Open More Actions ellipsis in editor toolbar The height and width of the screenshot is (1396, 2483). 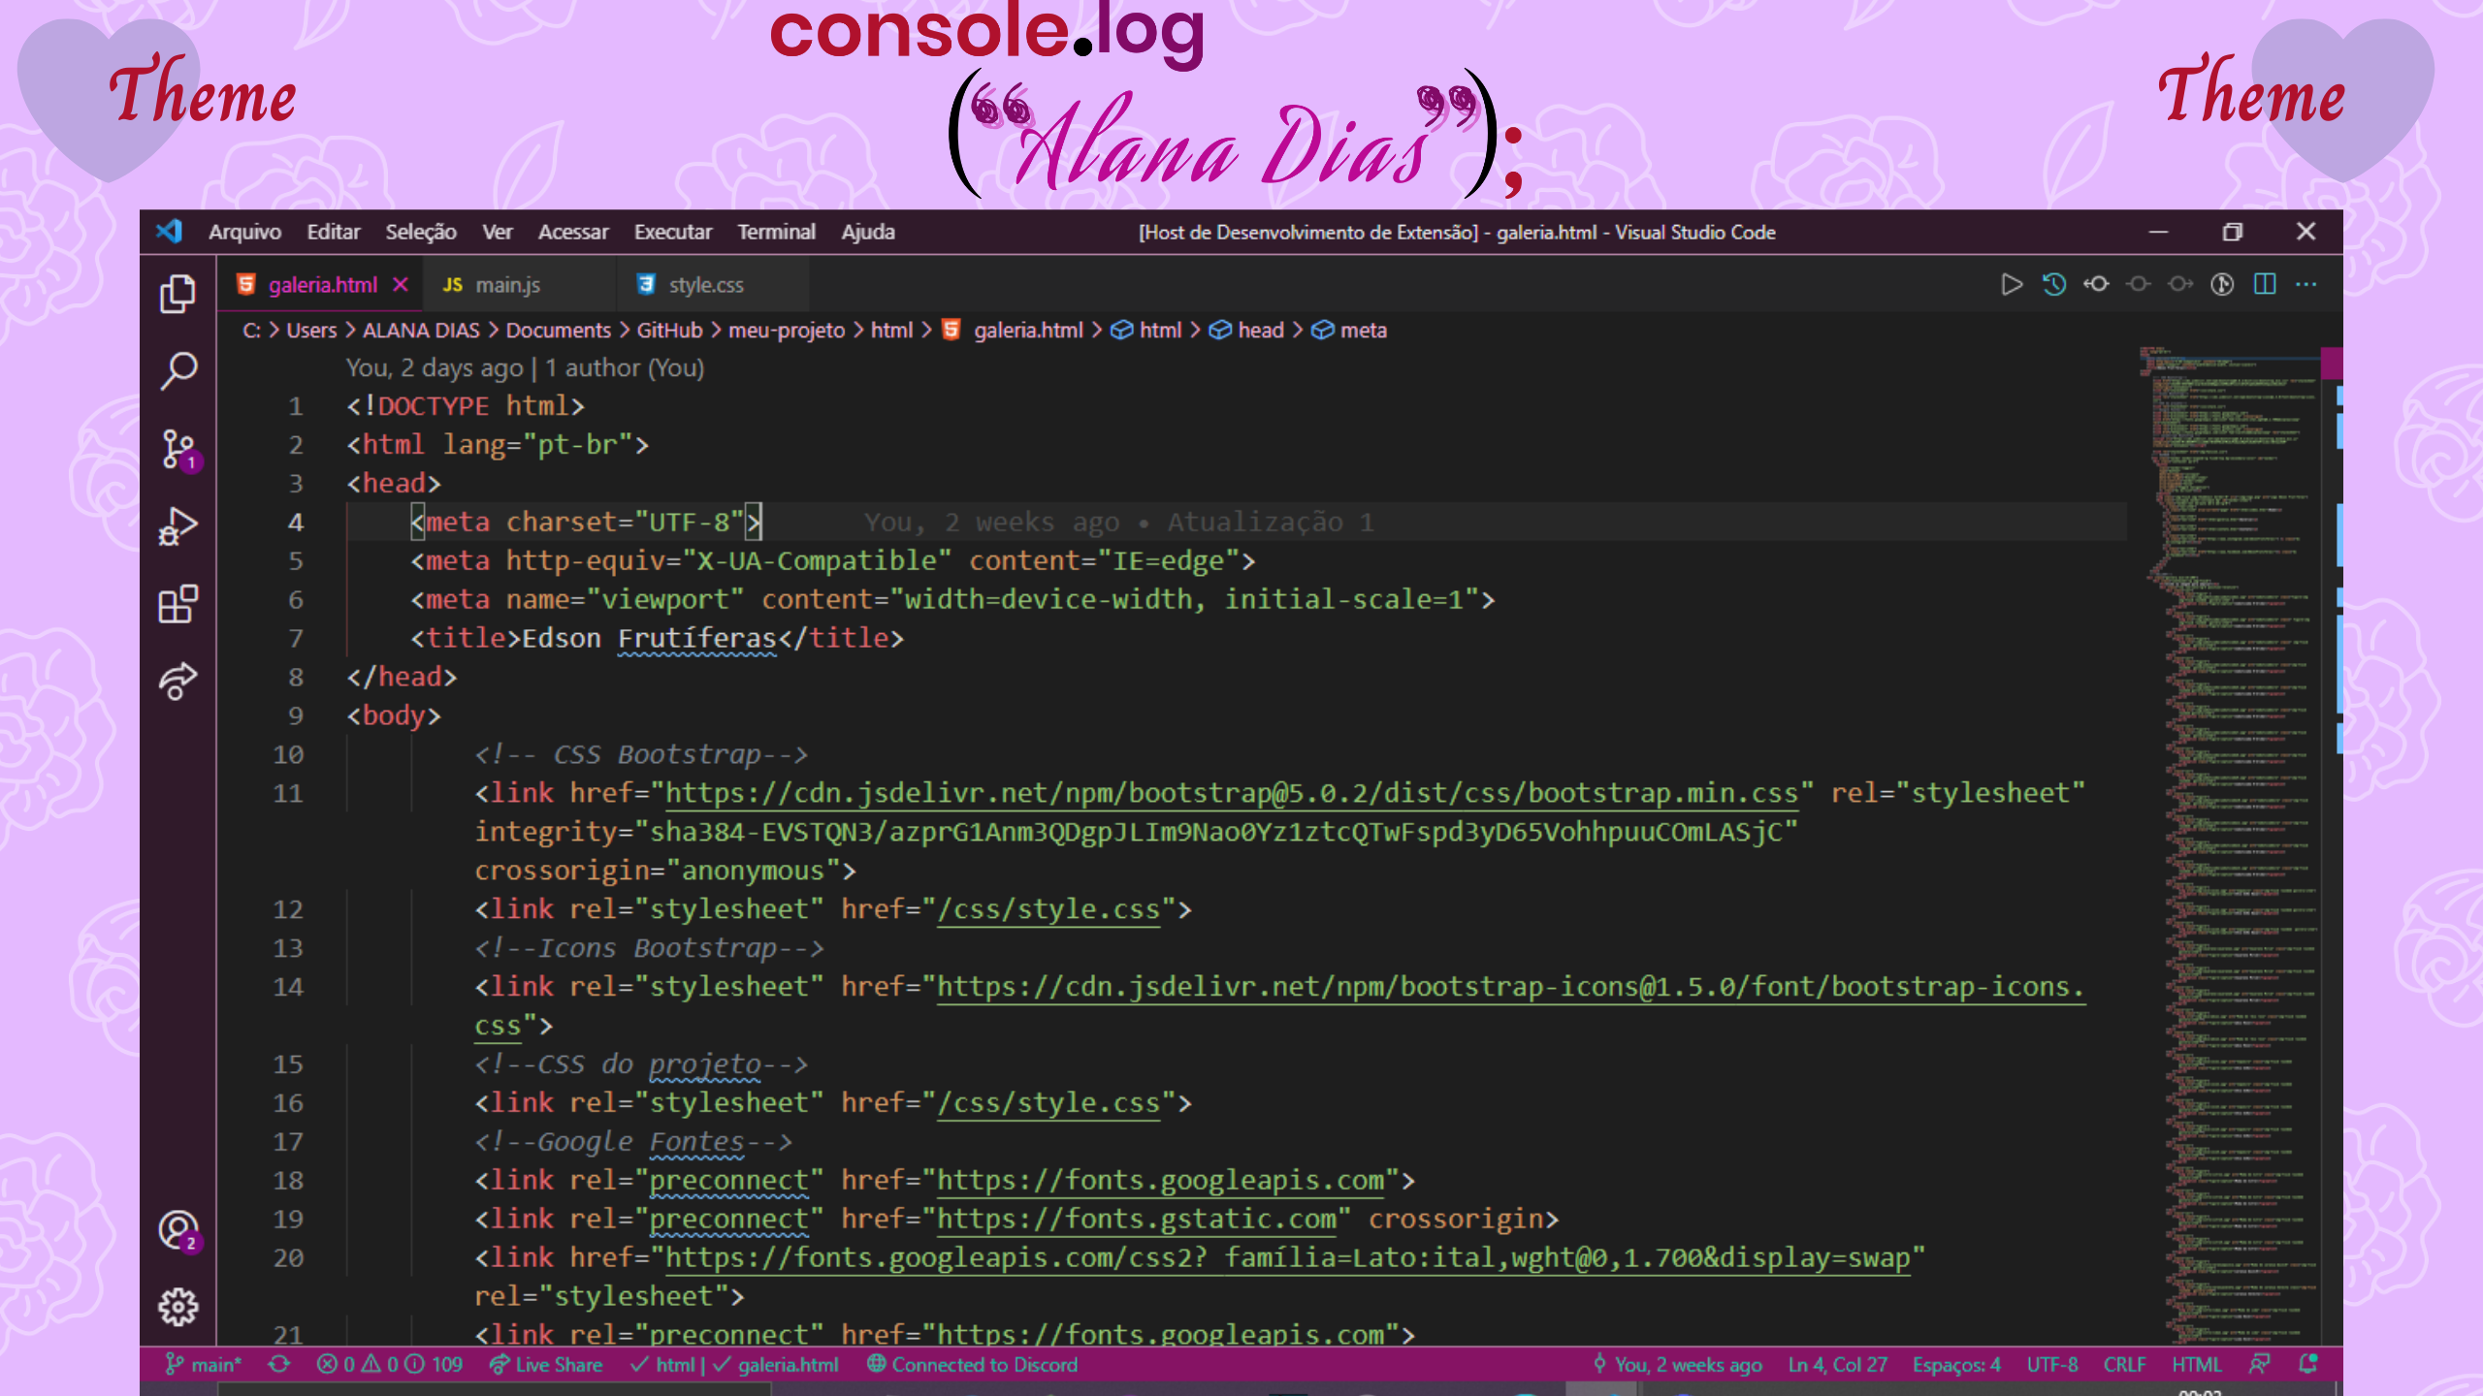coord(2306,284)
